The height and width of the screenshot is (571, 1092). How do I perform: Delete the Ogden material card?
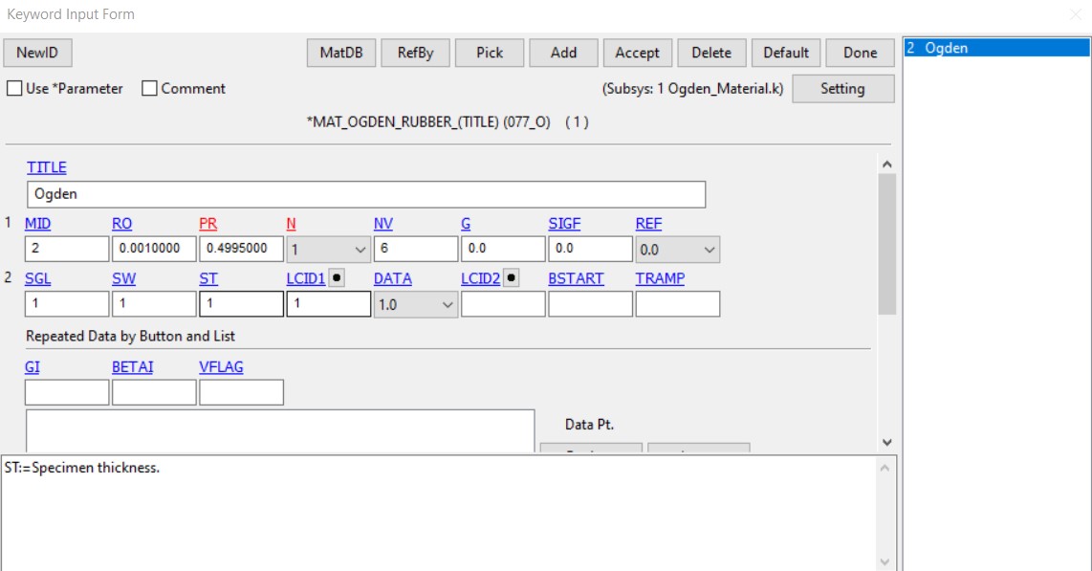pyautogui.click(x=711, y=53)
